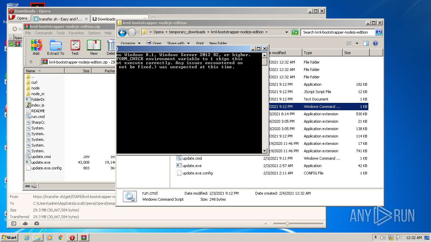The width and height of the screenshot is (431, 242).
Task: Switch to transfer.sh tab in Opera
Action: pos(61,19)
